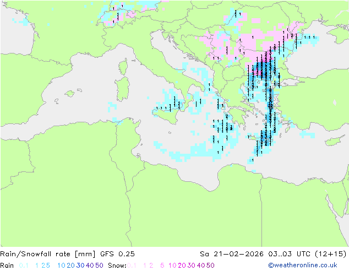
Task: Open the ©weatheronline.co.uk link
Action: 303,265
